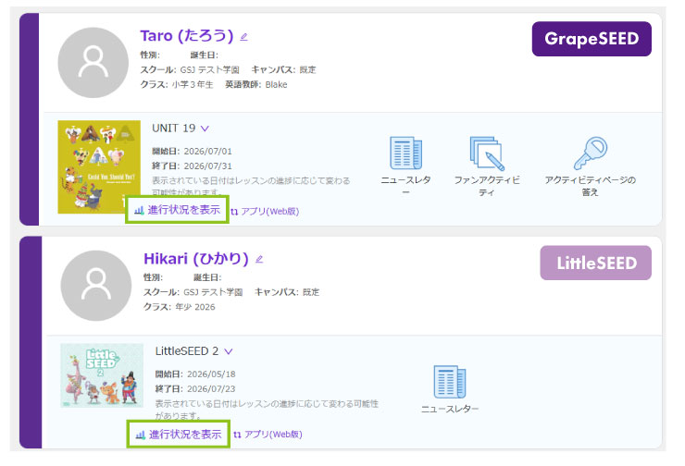
Task: Open the Fun Activity pencil-and-pages icon
Action: tap(487, 153)
